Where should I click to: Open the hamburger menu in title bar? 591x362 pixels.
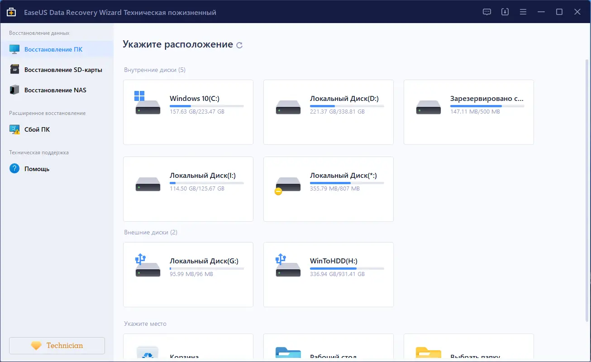[x=523, y=12]
